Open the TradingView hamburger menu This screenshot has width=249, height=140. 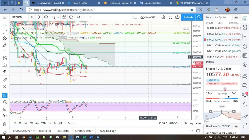[5, 17]
